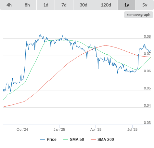Switch to the 8h time range
154x148 pixels.
[x=27, y=5]
